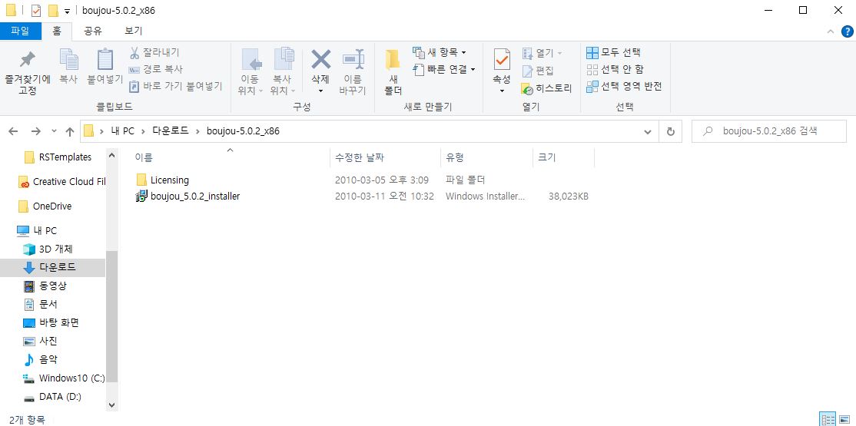Open recent locations dropdown arrow
This screenshot has width=856, height=426.
pos(54,131)
